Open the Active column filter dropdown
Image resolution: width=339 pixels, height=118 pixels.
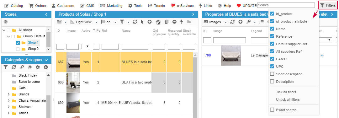(x=86, y=47)
